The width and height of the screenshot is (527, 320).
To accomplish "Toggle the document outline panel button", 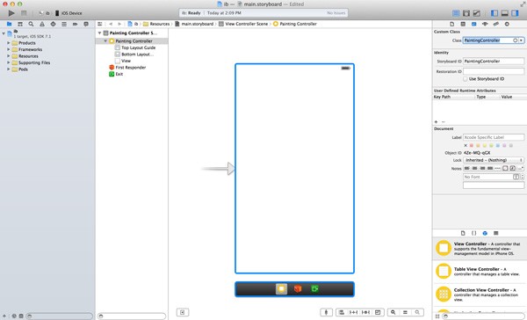I will point(183,312).
